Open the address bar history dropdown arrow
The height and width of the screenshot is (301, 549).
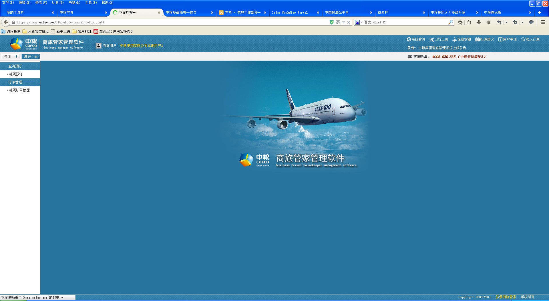coord(343,22)
